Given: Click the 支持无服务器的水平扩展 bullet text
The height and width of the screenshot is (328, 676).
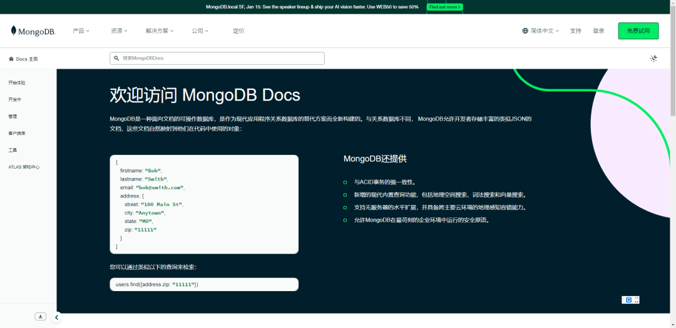Looking at the screenshot, I should pyautogui.click(x=440, y=207).
